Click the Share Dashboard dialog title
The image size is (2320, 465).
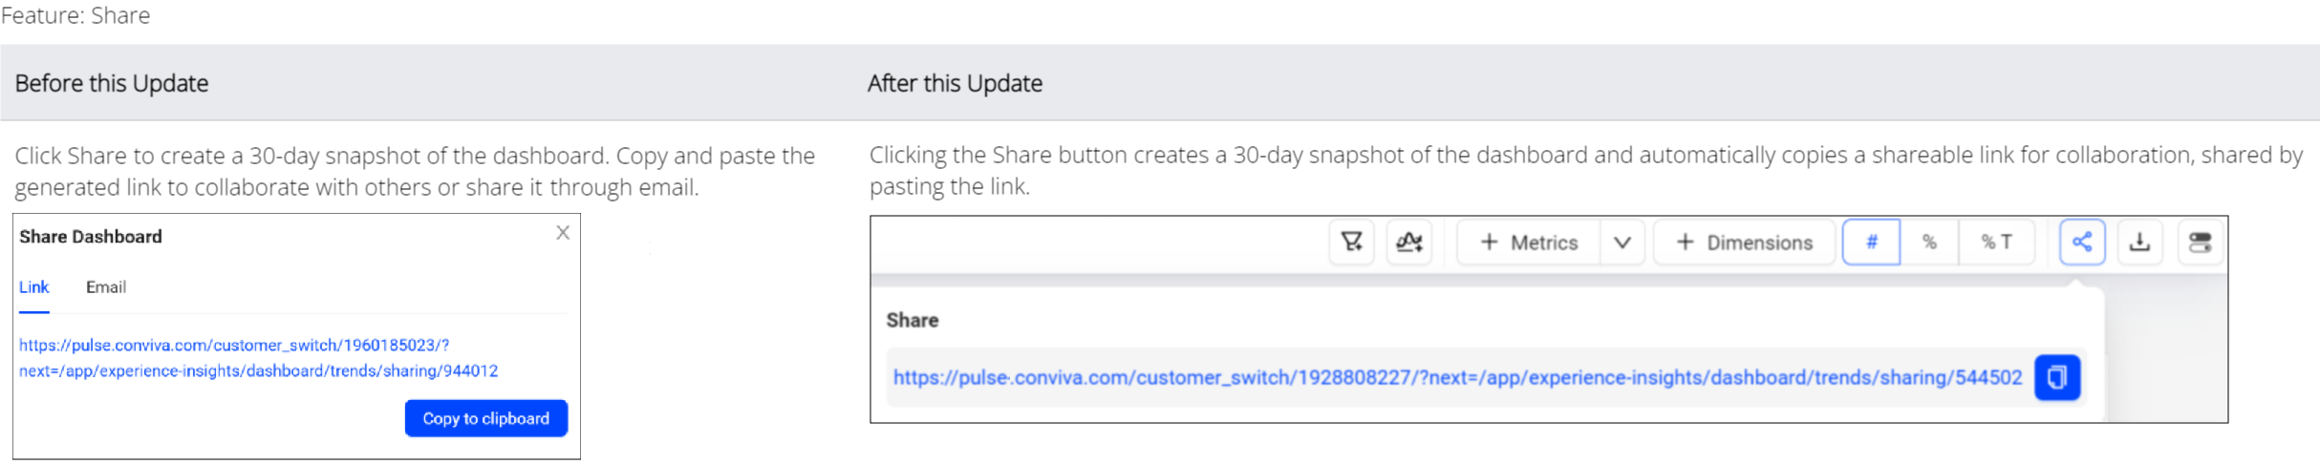point(91,237)
